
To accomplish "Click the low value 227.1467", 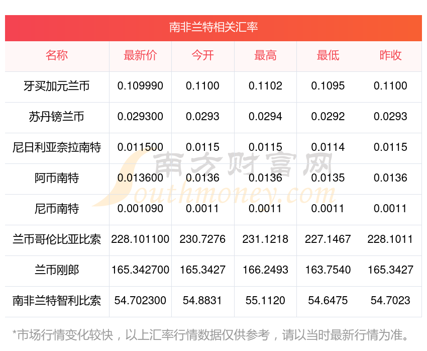I will [328, 239].
